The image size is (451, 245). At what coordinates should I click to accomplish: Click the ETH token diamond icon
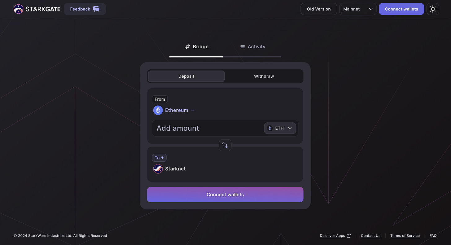pos(270,128)
